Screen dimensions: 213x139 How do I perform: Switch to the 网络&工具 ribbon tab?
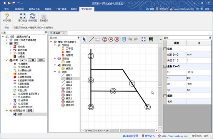(x=34, y=9)
